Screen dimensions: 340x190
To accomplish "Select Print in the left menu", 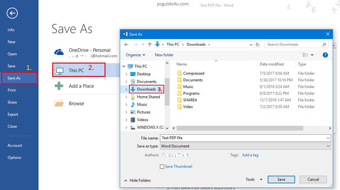I will (x=12, y=90).
